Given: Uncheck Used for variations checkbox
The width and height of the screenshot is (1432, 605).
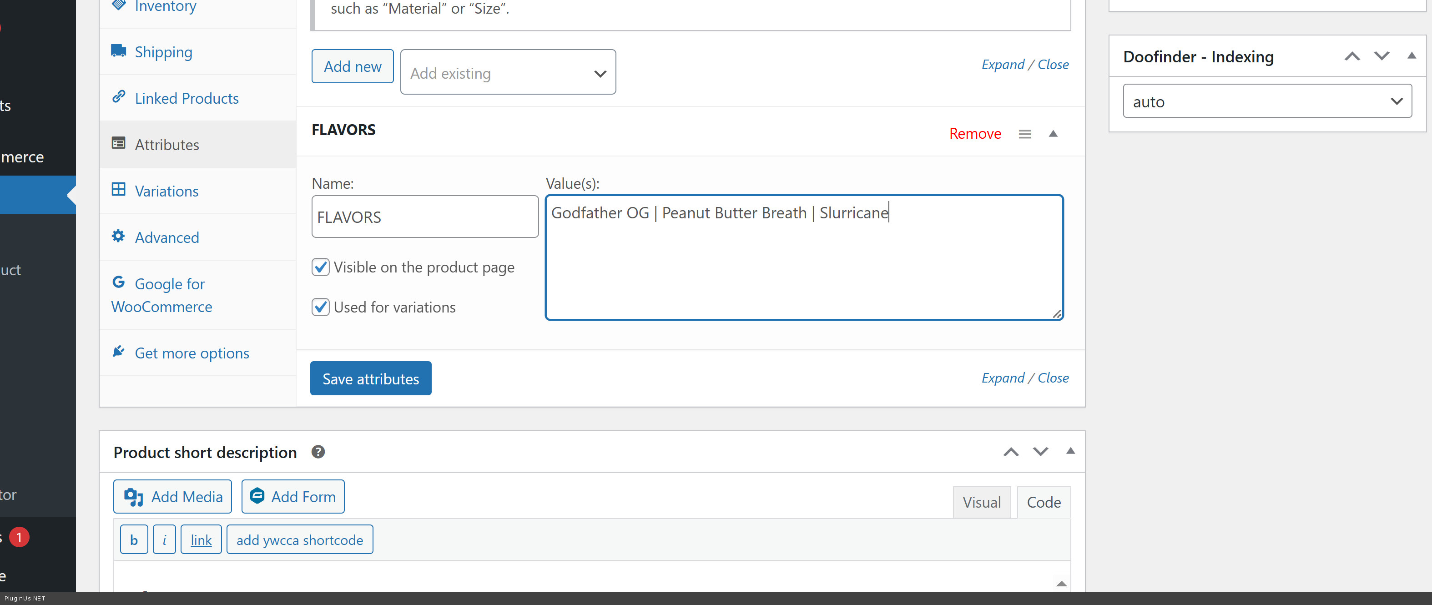Looking at the screenshot, I should click(321, 307).
